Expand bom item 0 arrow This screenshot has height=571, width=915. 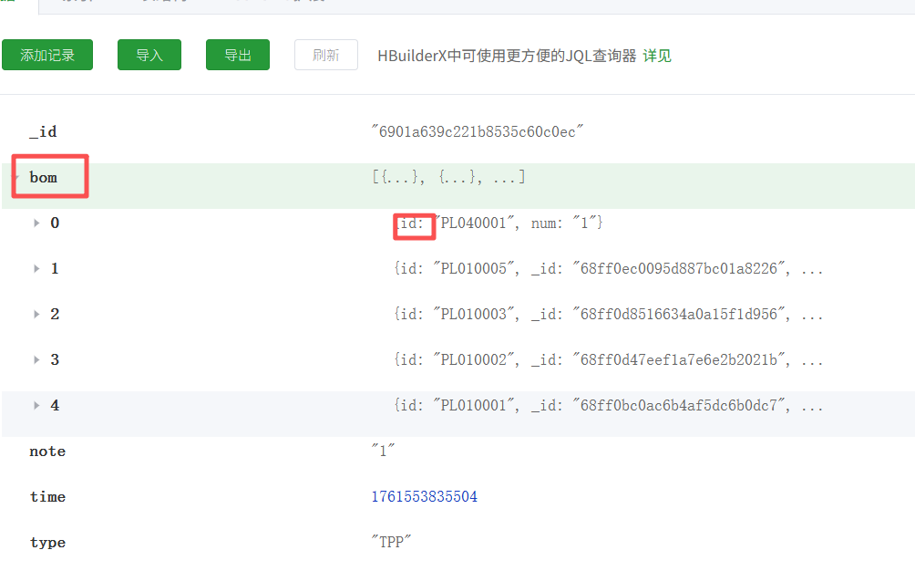[36, 223]
